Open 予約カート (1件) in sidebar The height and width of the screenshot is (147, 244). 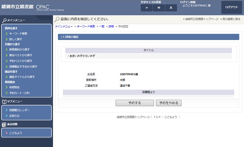19,93
